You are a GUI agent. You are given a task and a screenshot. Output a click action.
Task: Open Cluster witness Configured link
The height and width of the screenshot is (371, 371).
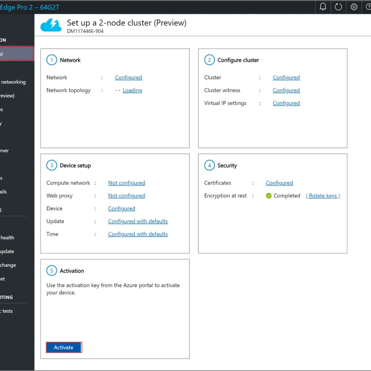point(286,90)
